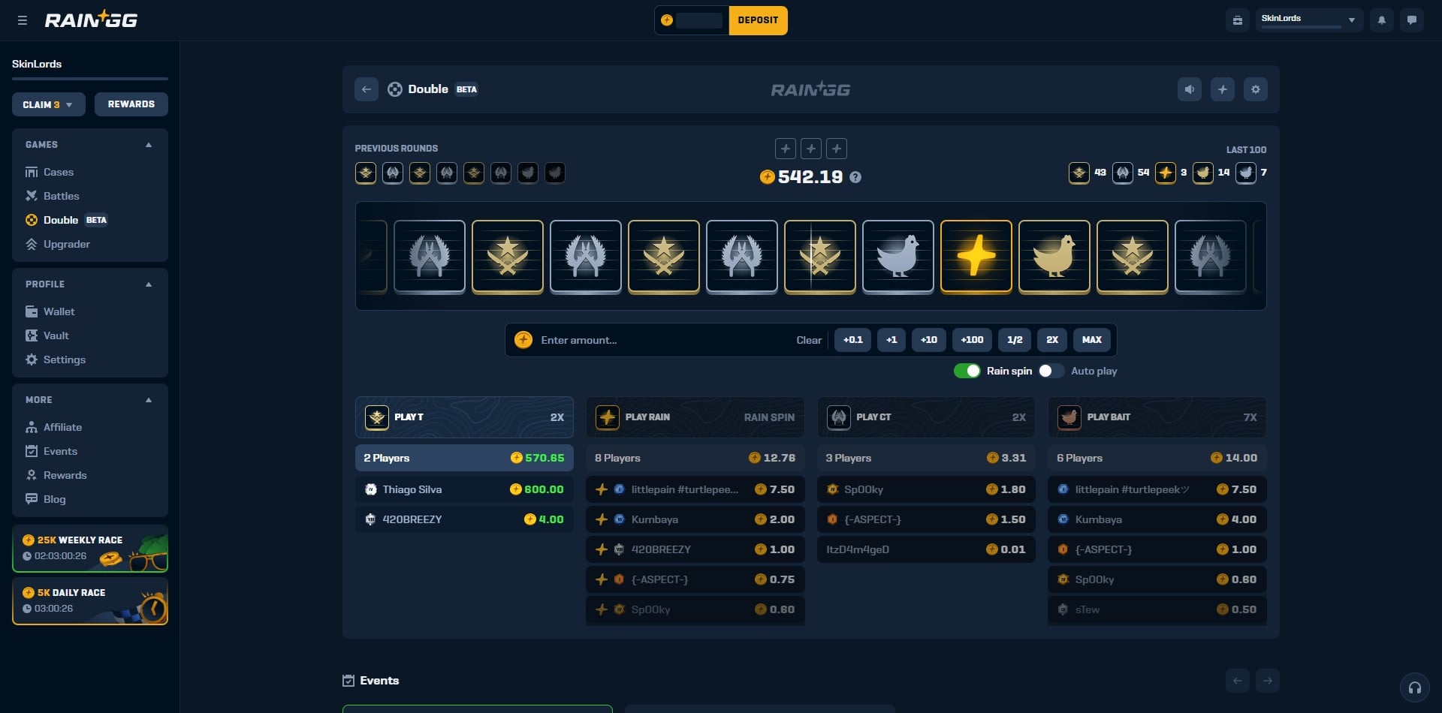Toggle Rain spin switch off
The height and width of the screenshot is (713, 1442).
click(967, 371)
